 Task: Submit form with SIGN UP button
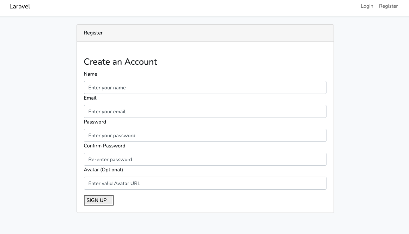coord(99,201)
